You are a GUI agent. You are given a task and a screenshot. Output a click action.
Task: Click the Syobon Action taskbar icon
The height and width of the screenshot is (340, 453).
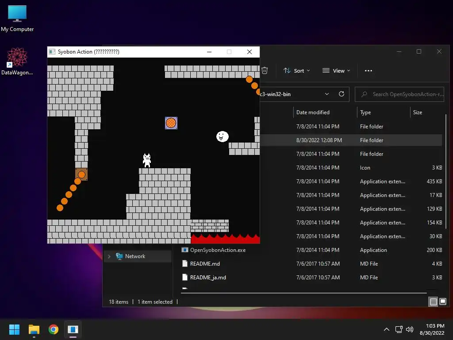click(x=73, y=329)
